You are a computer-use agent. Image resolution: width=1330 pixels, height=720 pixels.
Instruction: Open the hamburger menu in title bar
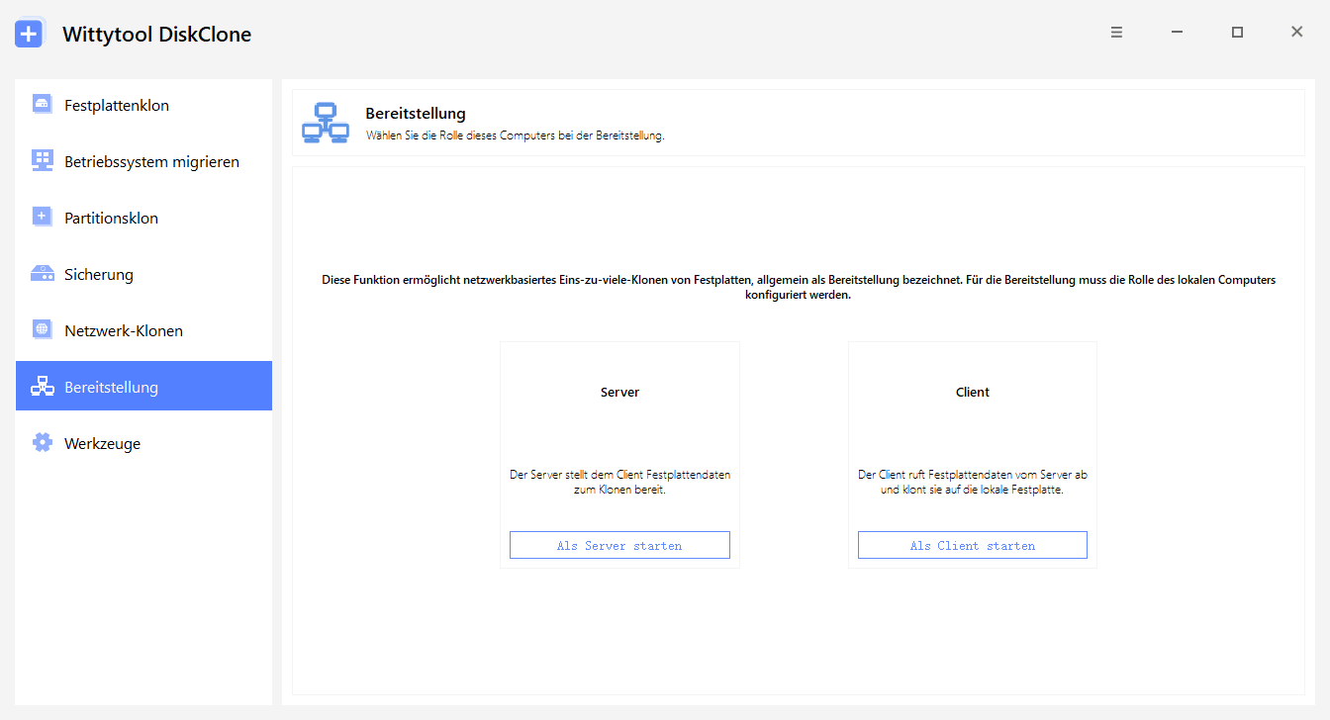click(1116, 33)
